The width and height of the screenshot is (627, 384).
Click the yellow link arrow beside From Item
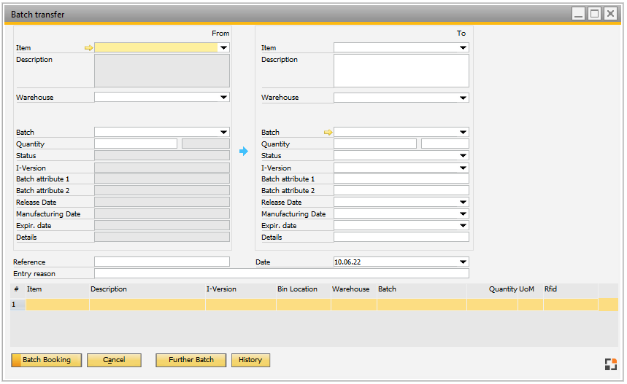click(x=89, y=48)
